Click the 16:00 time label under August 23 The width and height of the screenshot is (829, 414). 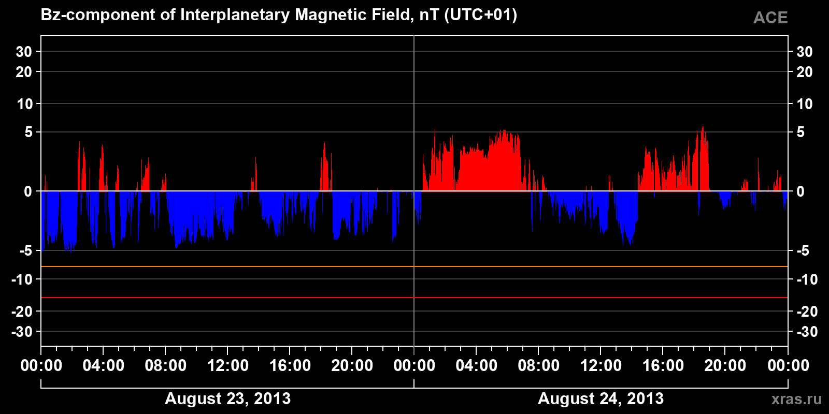(290, 365)
